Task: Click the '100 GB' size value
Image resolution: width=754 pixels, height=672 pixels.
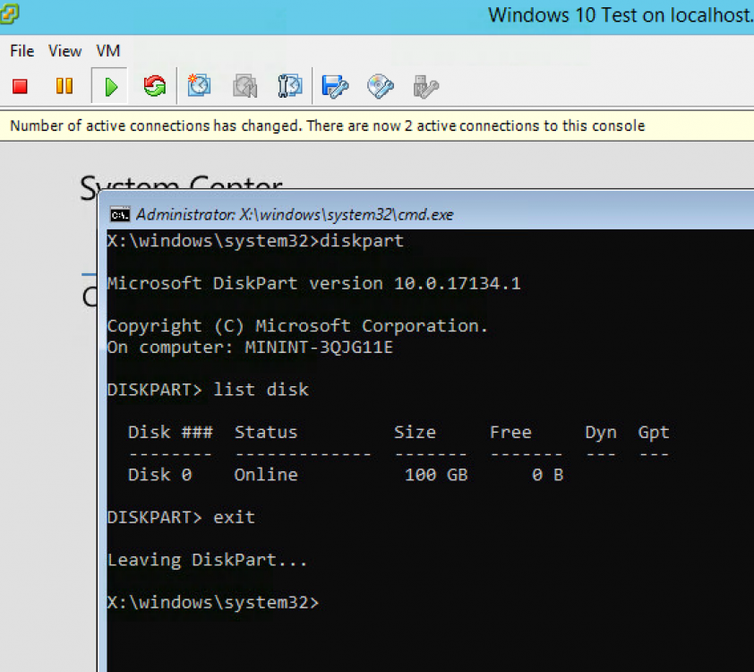Action: [x=436, y=475]
